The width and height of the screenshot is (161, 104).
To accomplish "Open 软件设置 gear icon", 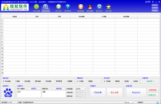I will click(x=36, y=7).
